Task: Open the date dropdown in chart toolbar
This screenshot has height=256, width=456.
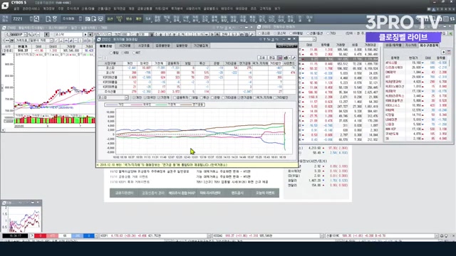Action: tap(110, 34)
